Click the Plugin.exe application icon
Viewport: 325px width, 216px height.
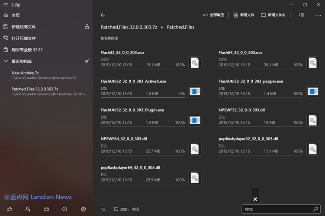(195, 120)
